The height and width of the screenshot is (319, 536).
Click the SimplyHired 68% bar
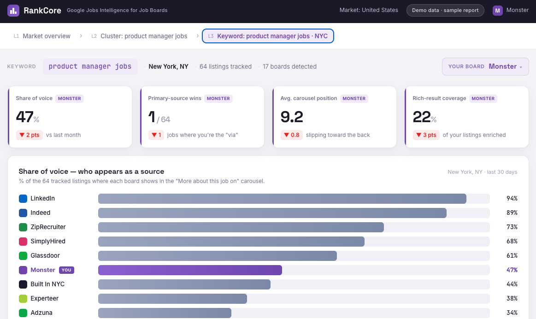tap(231, 242)
